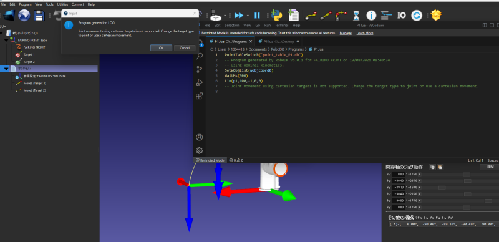This screenshot has height=242, width=499.
Task: Open the RoboDK Connect menu
Action: 78,4
